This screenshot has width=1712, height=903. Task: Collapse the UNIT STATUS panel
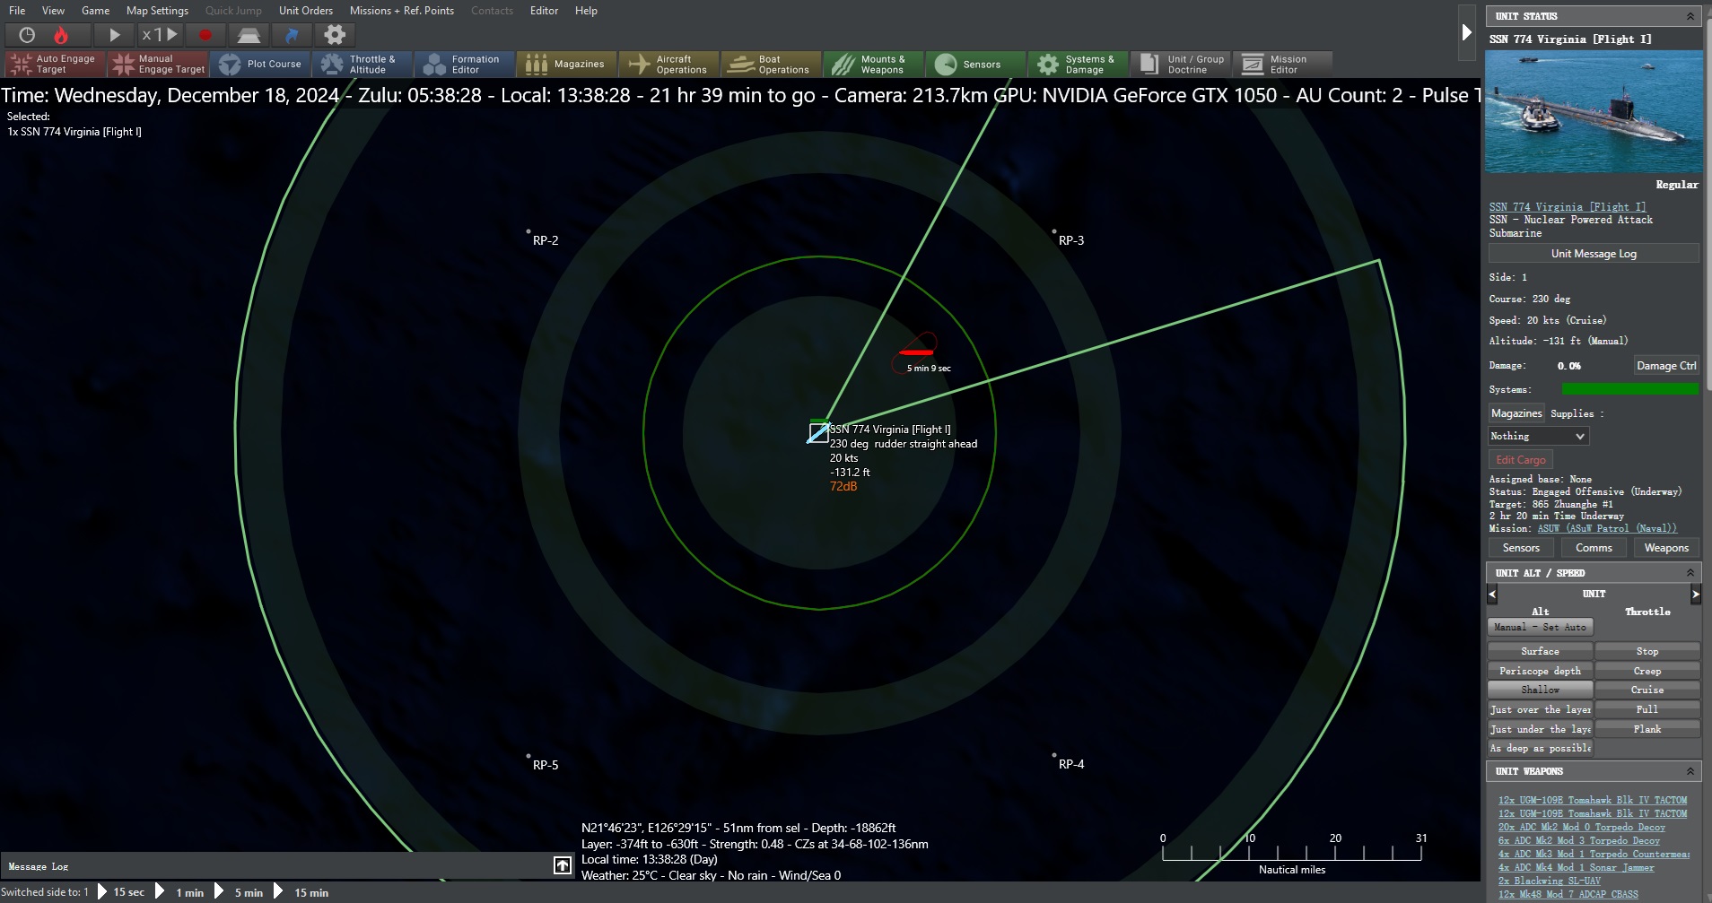[1690, 16]
